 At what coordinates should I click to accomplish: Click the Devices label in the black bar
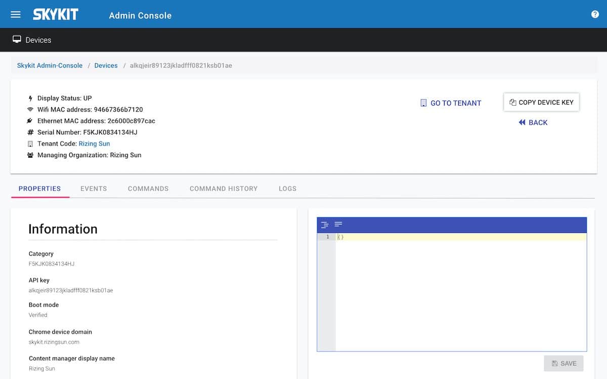coord(38,40)
